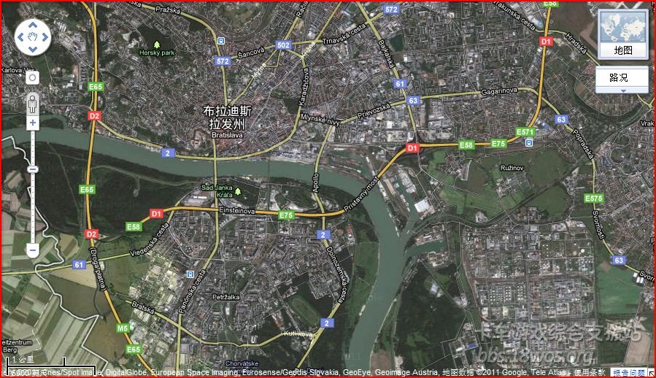This screenshot has width=656, height=378.
Task: Open the 使用条款 terms link
Action: (590, 371)
